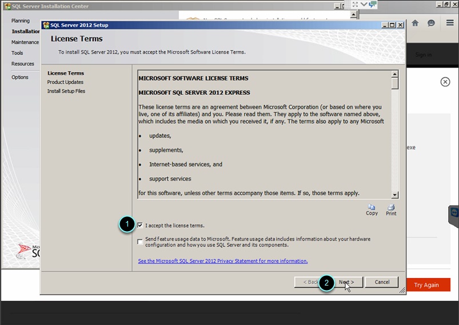This screenshot has width=459, height=325.
Task: Enable Send feature usage data to Microsoft
Action: click(x=140, y=242)
